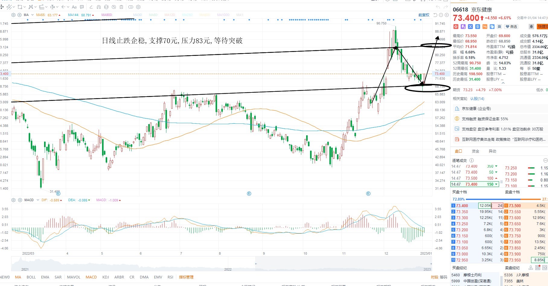The width and height of the screenshot is (548, 286).
Task: Remove MA indicator with X icon
Action: point(19,15)
